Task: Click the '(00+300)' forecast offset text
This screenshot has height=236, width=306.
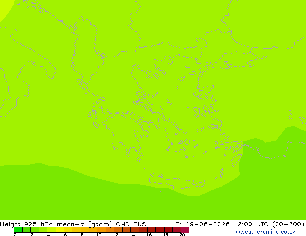Action: pyautogui.click(x=288, y=224)
